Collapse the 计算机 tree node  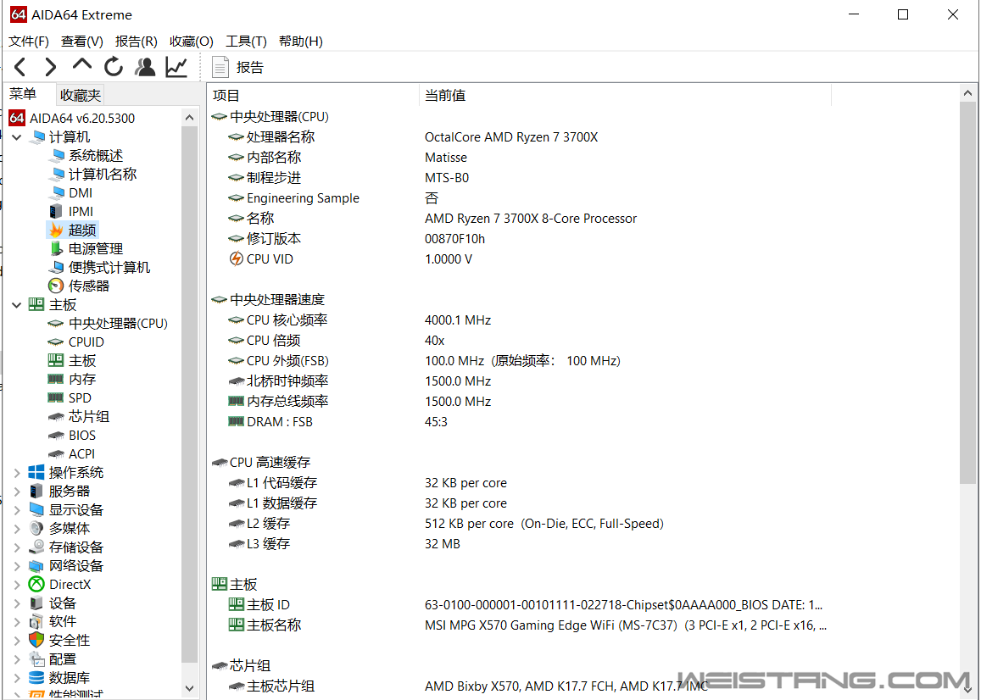pos(17,137)
